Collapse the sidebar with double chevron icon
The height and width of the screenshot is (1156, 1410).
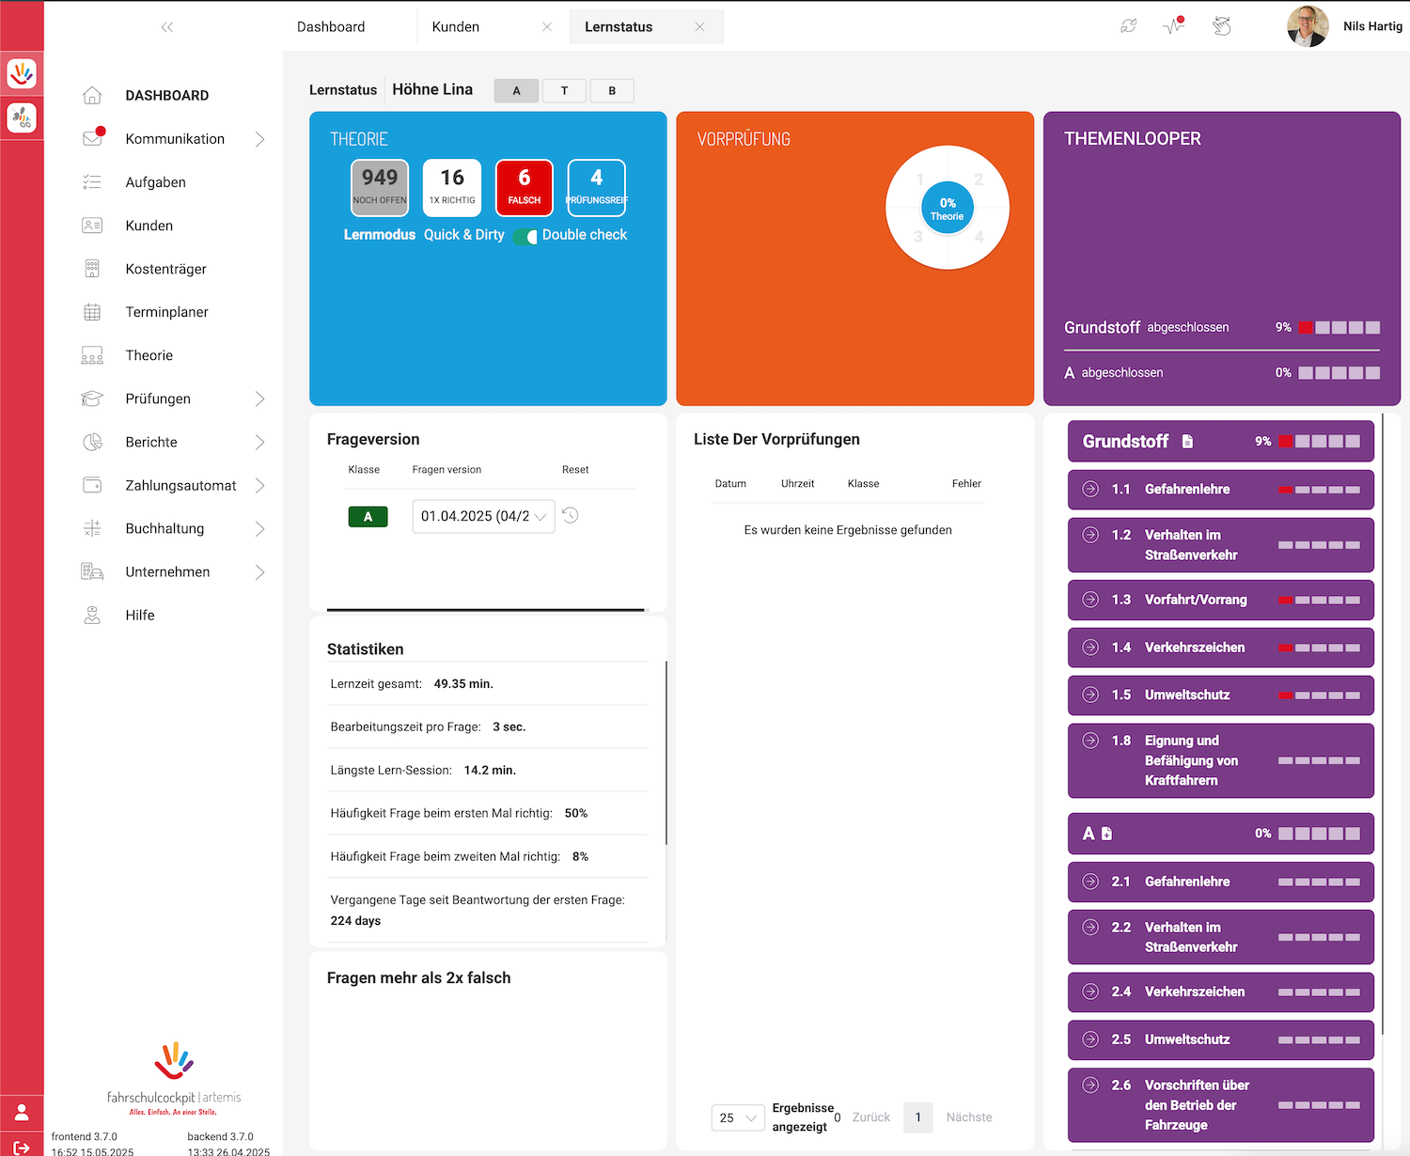pos(167,27)
